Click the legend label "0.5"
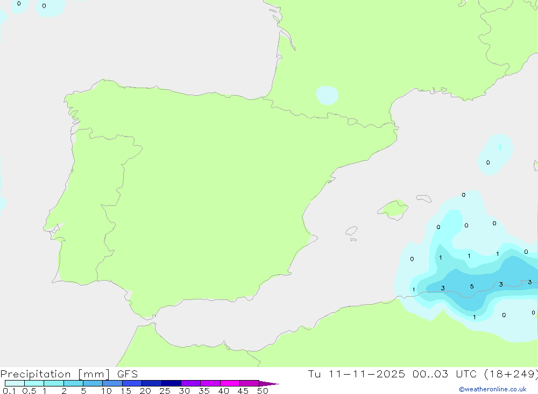 coord(29,391)
